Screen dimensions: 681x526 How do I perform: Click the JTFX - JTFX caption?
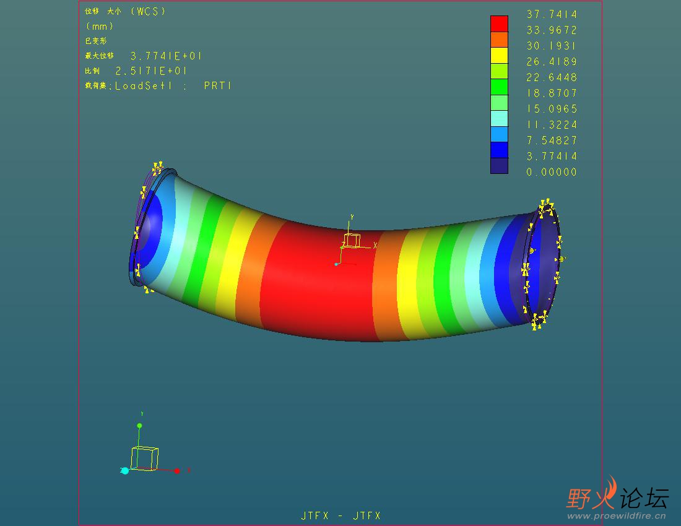pyautogui.click(x=341, y=515)
